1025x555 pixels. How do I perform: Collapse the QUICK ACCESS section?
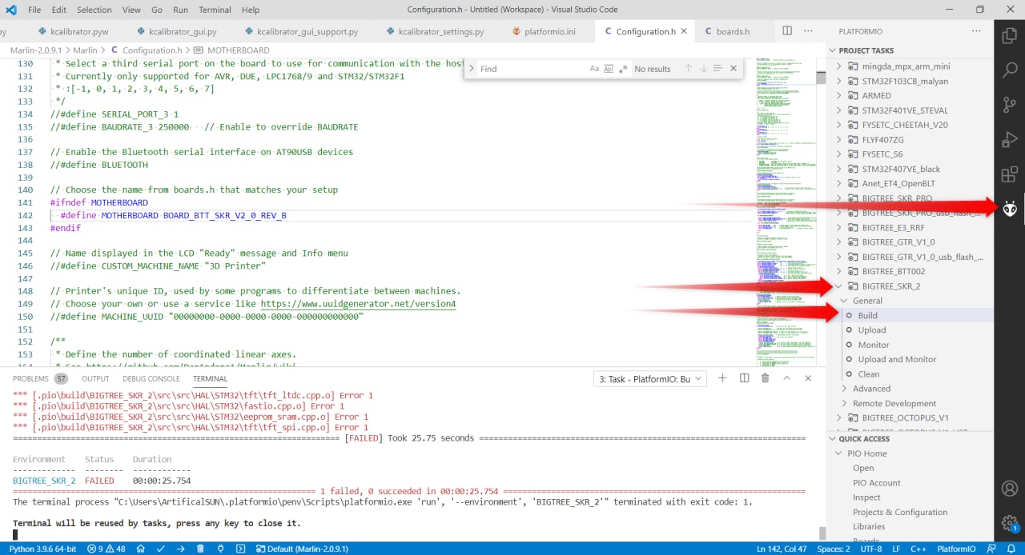(864, 438)
